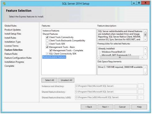
Task: Enable Client Tools Backwards Compatibility checkbox
Action: pos(47,40)
